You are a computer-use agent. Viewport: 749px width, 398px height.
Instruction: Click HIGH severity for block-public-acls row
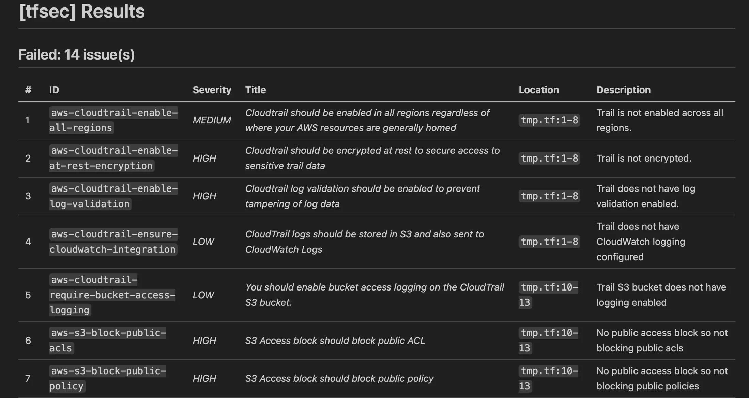204,341
